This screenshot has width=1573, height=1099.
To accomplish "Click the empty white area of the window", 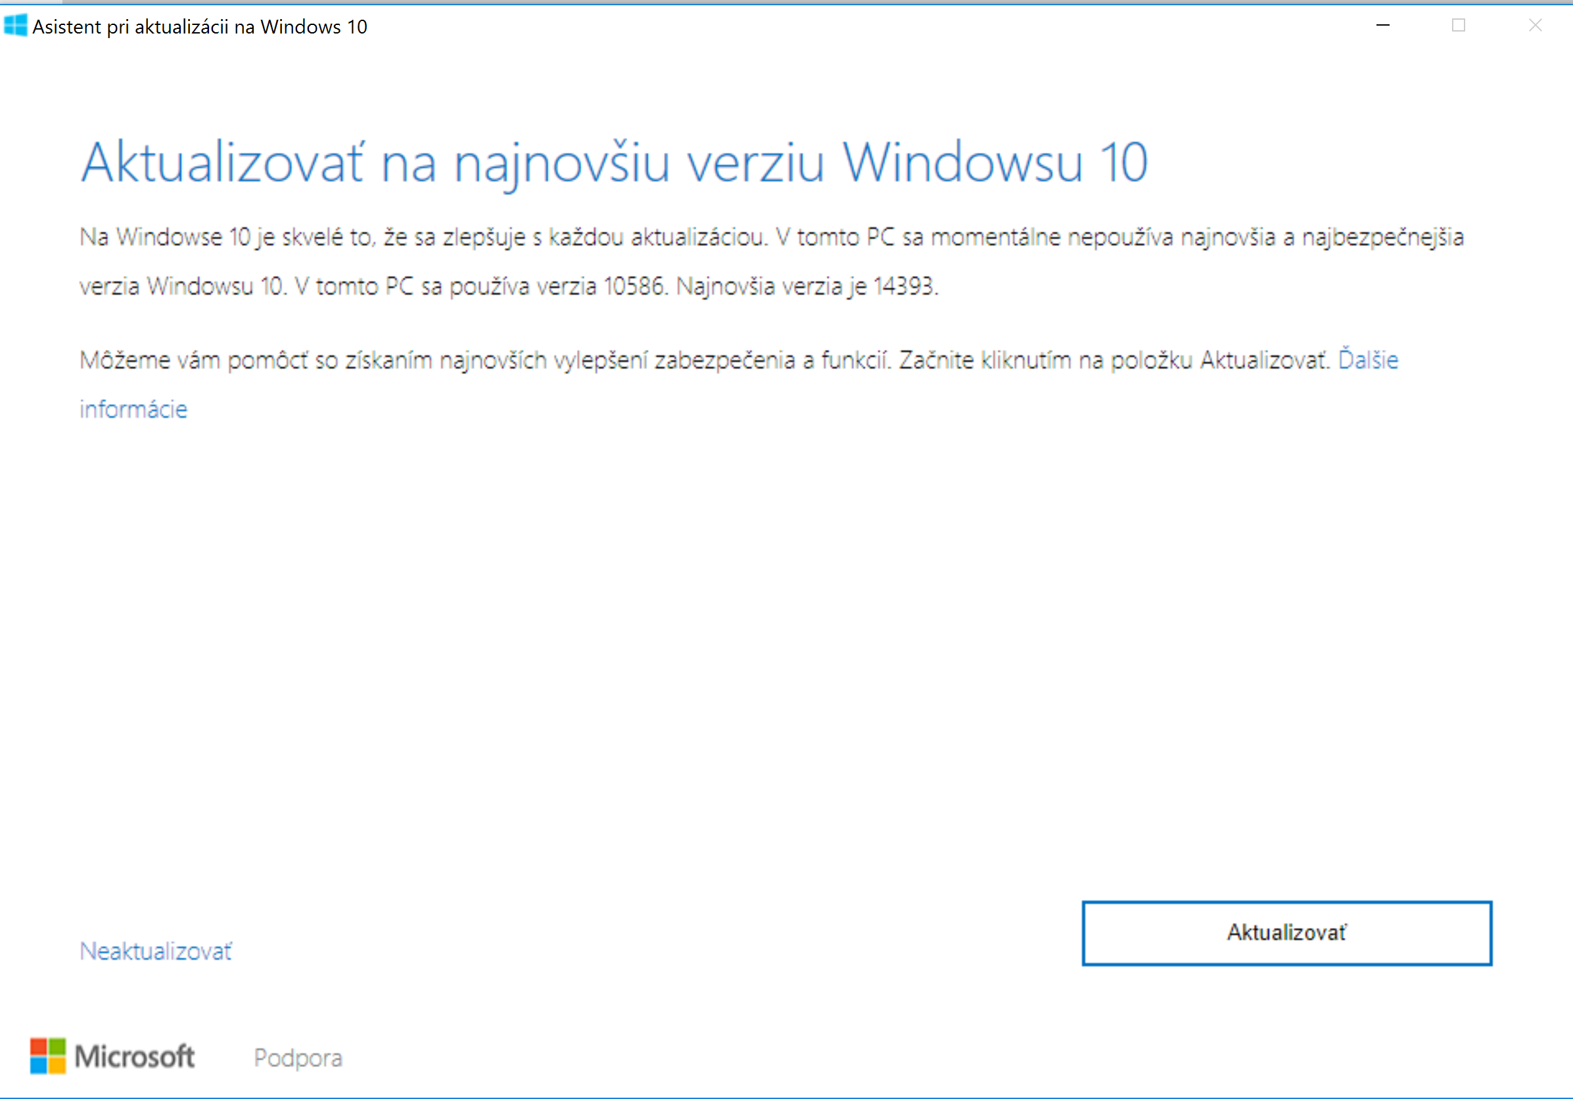I will (753, 650).
